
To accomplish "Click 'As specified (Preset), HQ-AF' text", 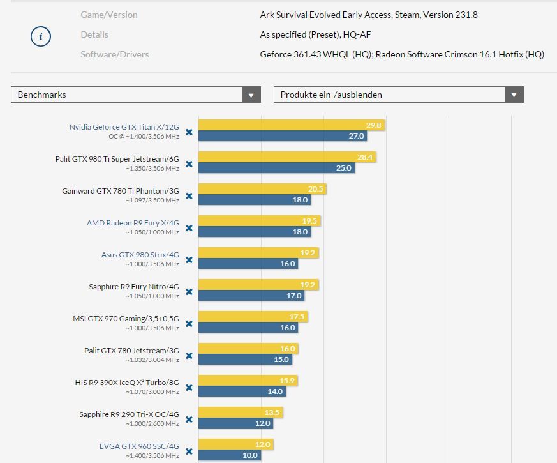I will (x=315, y=34).
